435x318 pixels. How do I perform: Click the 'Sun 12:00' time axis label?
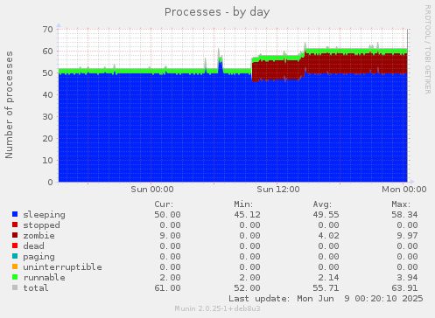[278, 190]
